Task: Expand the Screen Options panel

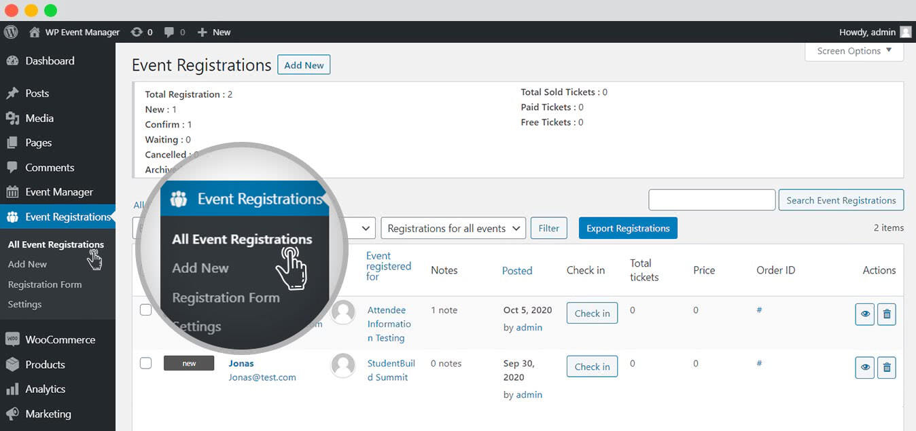Action: (853, 51)
